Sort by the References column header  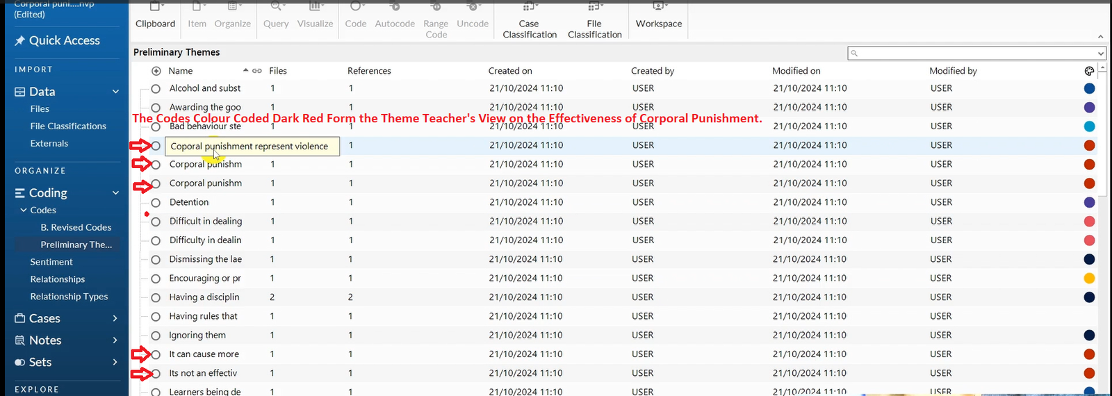[x=369, y=71]
